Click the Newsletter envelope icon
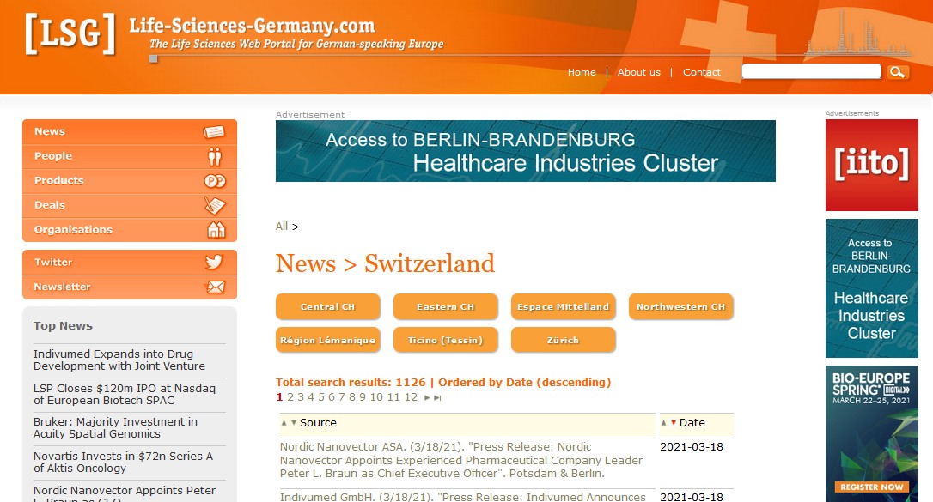 (x=215, y=287)
